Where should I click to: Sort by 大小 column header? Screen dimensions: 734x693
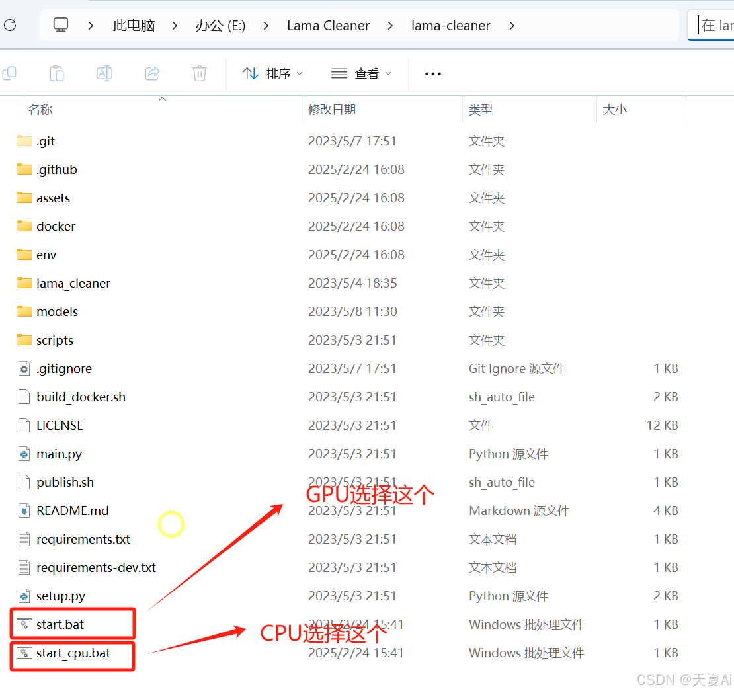click(614, 110)
